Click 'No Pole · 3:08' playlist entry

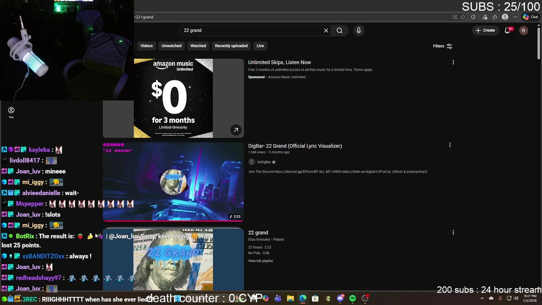coord(259,253)
